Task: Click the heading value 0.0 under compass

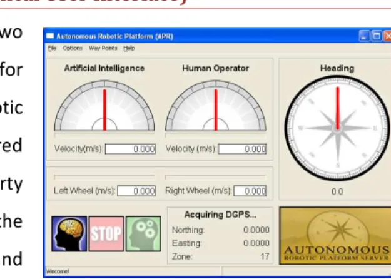Action: [337, 191]
